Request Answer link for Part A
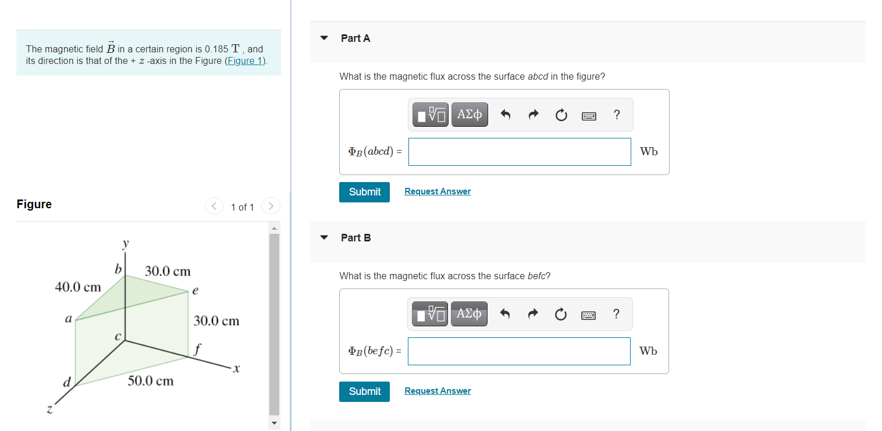 (x=438, y=191)
